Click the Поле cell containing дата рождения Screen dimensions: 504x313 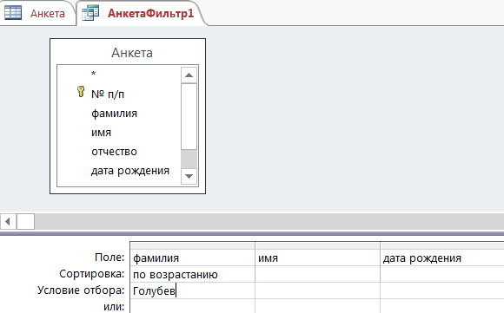coord(442,258)
